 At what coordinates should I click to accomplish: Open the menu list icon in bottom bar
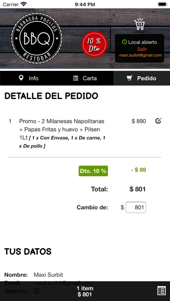pos(161,291)
